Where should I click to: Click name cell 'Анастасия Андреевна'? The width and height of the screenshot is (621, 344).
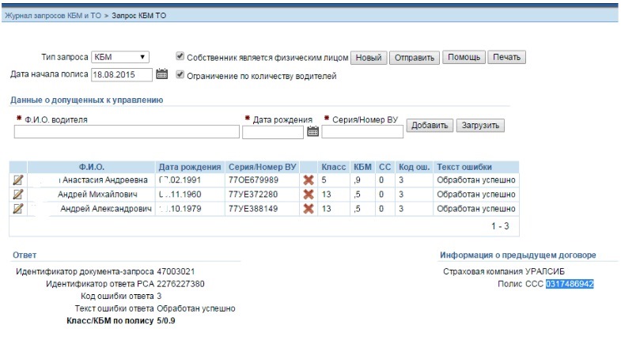pyautogui.click(x=105, y=180)
